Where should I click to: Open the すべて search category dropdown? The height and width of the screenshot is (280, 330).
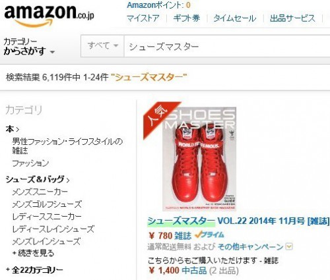pos(102,46)
